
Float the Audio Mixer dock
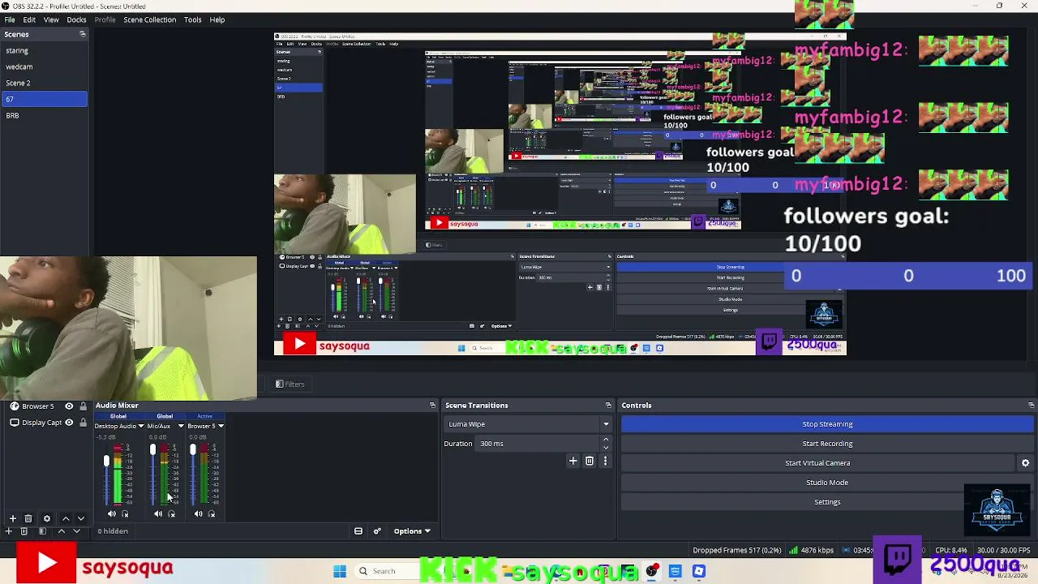click(x=432, y=406)
